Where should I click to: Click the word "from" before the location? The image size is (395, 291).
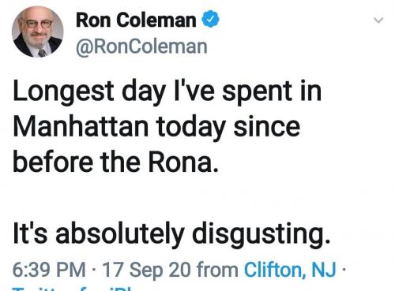(217, 270)
